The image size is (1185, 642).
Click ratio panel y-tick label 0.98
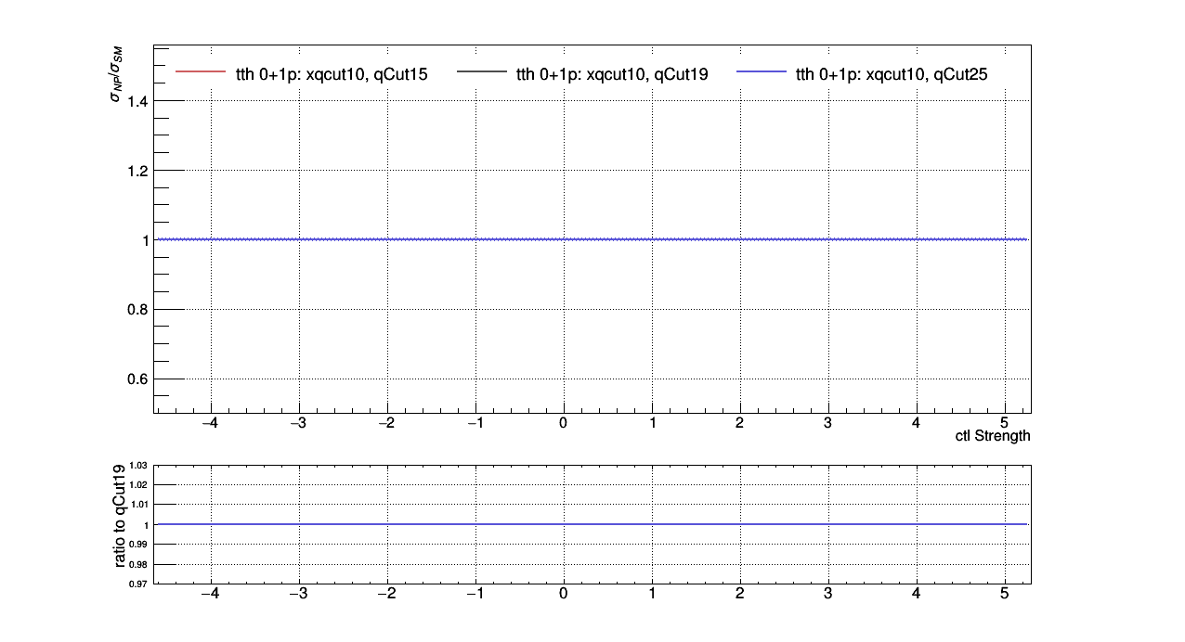click(139, 565)
